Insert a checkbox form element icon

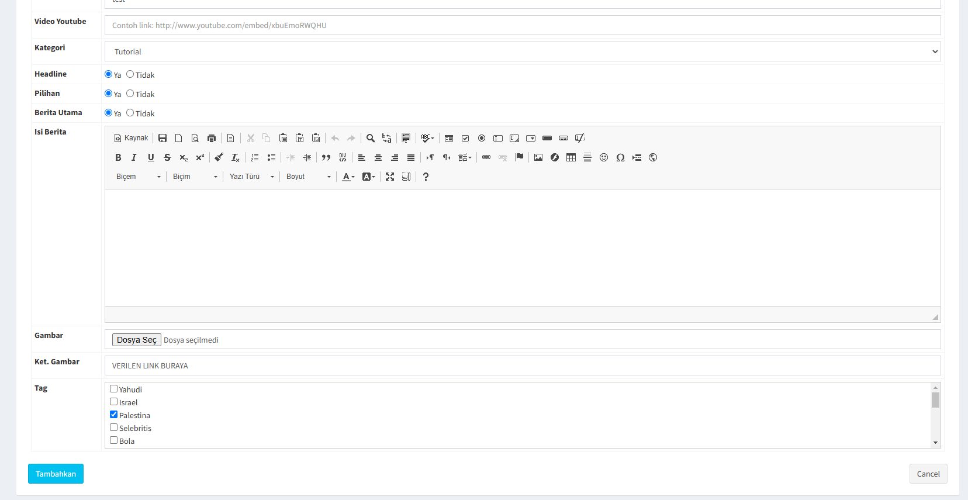tap(465, 138)
